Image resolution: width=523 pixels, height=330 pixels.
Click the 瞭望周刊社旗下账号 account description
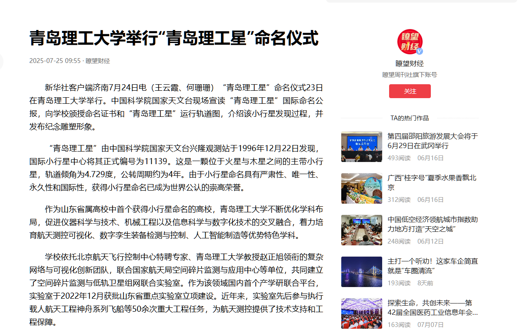click(410, 75)
